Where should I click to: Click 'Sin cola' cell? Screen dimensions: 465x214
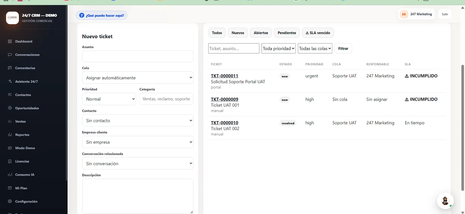click(x=340, y=99)
